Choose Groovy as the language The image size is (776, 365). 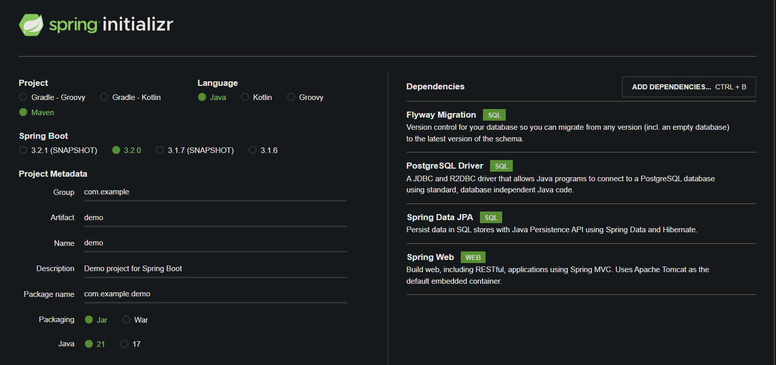(291, 97)
